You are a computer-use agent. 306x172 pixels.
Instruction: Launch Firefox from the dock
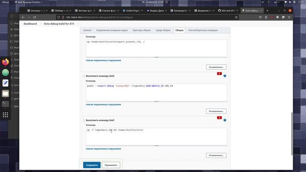click(5, 62)
